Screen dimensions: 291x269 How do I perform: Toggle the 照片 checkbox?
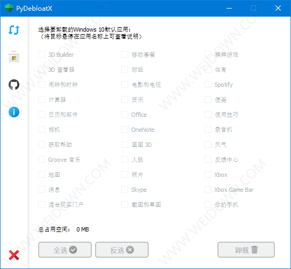click(125, 175)
